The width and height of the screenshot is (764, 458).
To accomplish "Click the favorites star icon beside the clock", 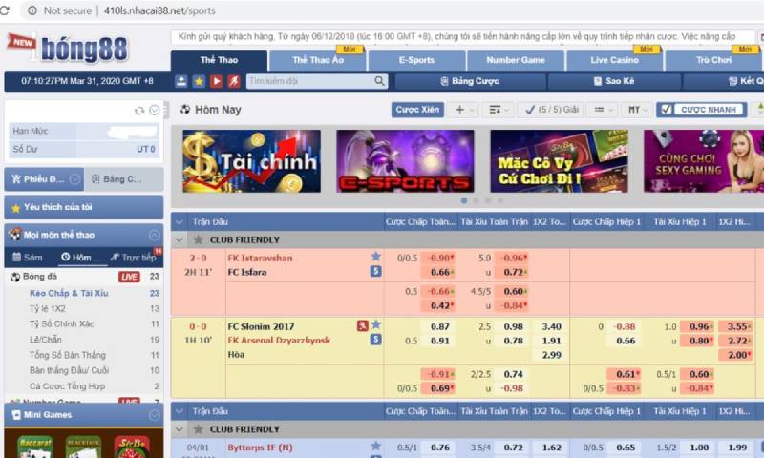I will tap(199, 82).
